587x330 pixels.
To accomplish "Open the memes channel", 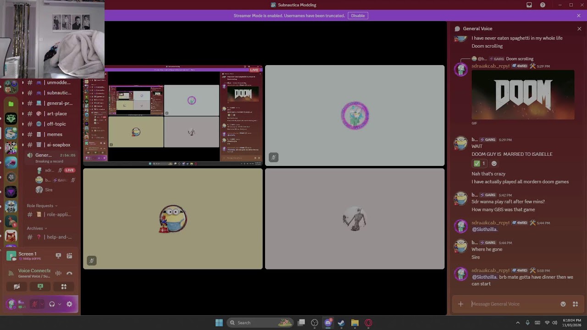I will (50, 134).
